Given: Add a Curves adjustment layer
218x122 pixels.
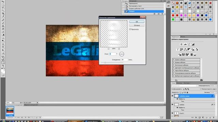Looking at the screenshot, I should pyautogui.click(x=189, y=44).
